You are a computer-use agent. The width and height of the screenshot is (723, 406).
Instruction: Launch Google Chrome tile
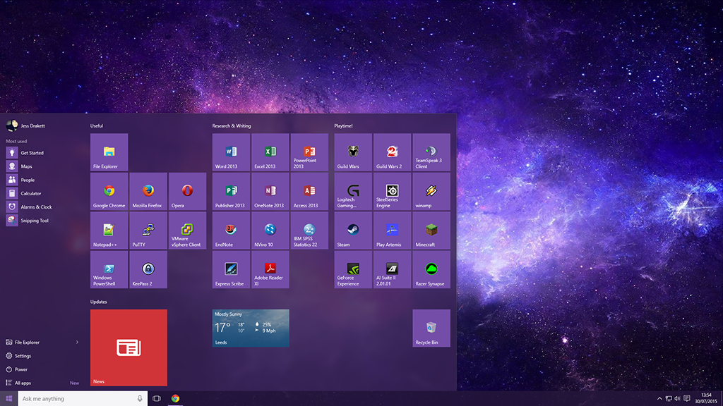click(x=109, y=192)
